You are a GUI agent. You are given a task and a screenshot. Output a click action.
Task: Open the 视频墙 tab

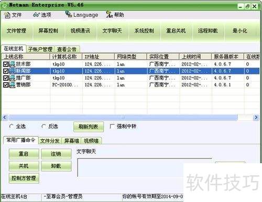pyautogui.click(x=91, y=141)
